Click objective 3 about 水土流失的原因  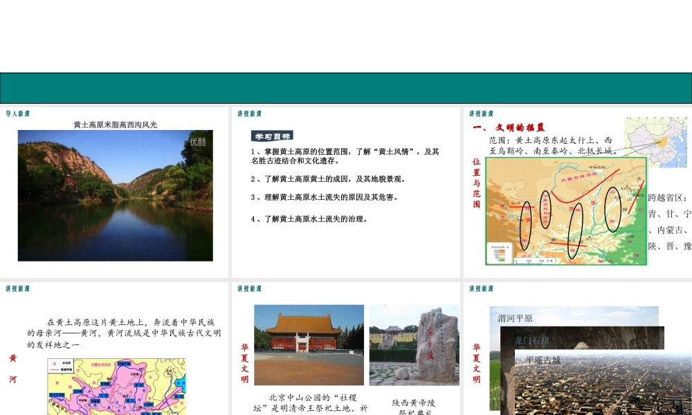(325, 197)
